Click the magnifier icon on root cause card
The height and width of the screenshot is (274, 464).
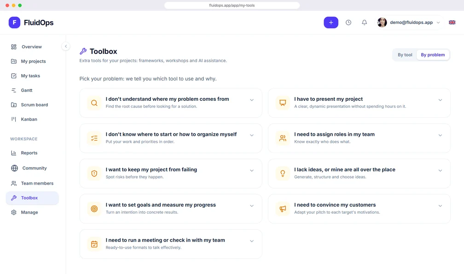coord(94,103)
